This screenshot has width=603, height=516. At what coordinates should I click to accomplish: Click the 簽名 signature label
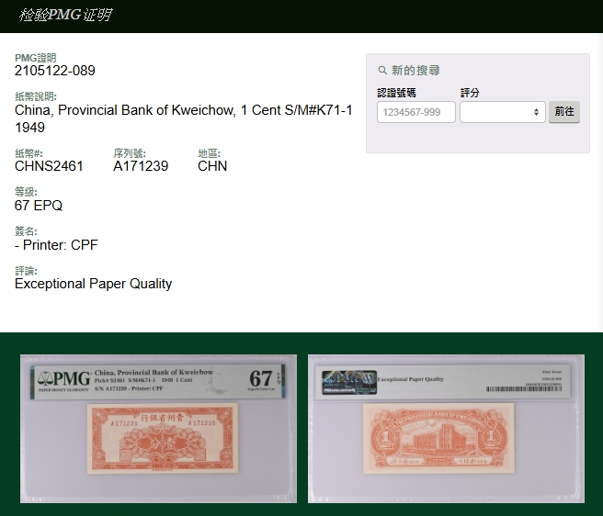(26, 231)
